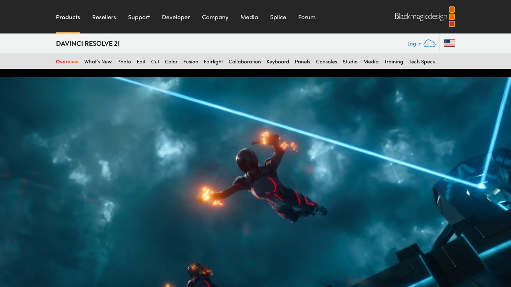Viewport: 511px width, 287px height.
Task: Visit the Forum
Action: pos(307,17)
